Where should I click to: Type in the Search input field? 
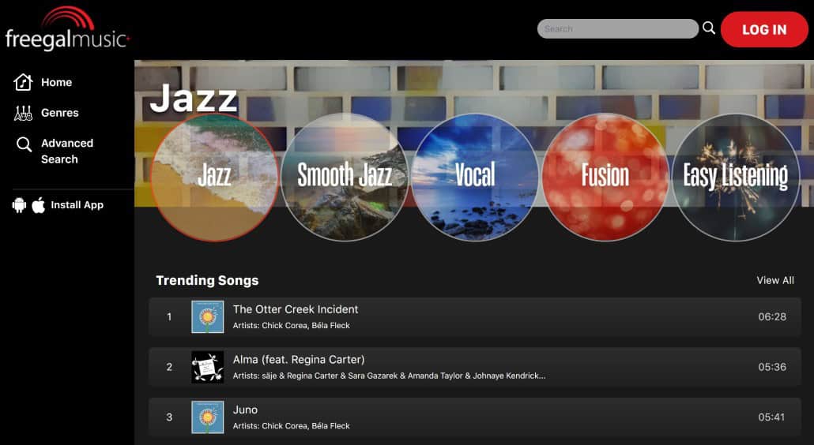616,29
